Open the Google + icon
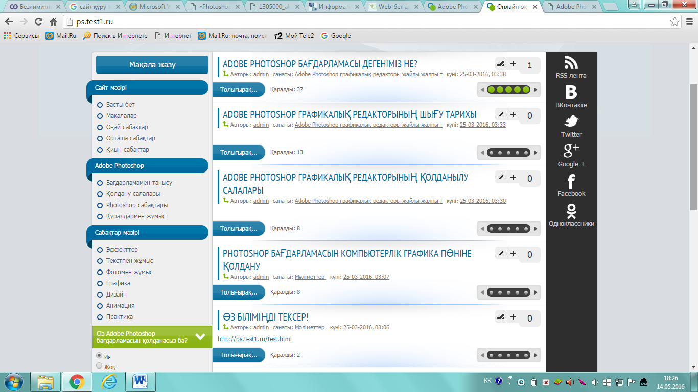 571,151
